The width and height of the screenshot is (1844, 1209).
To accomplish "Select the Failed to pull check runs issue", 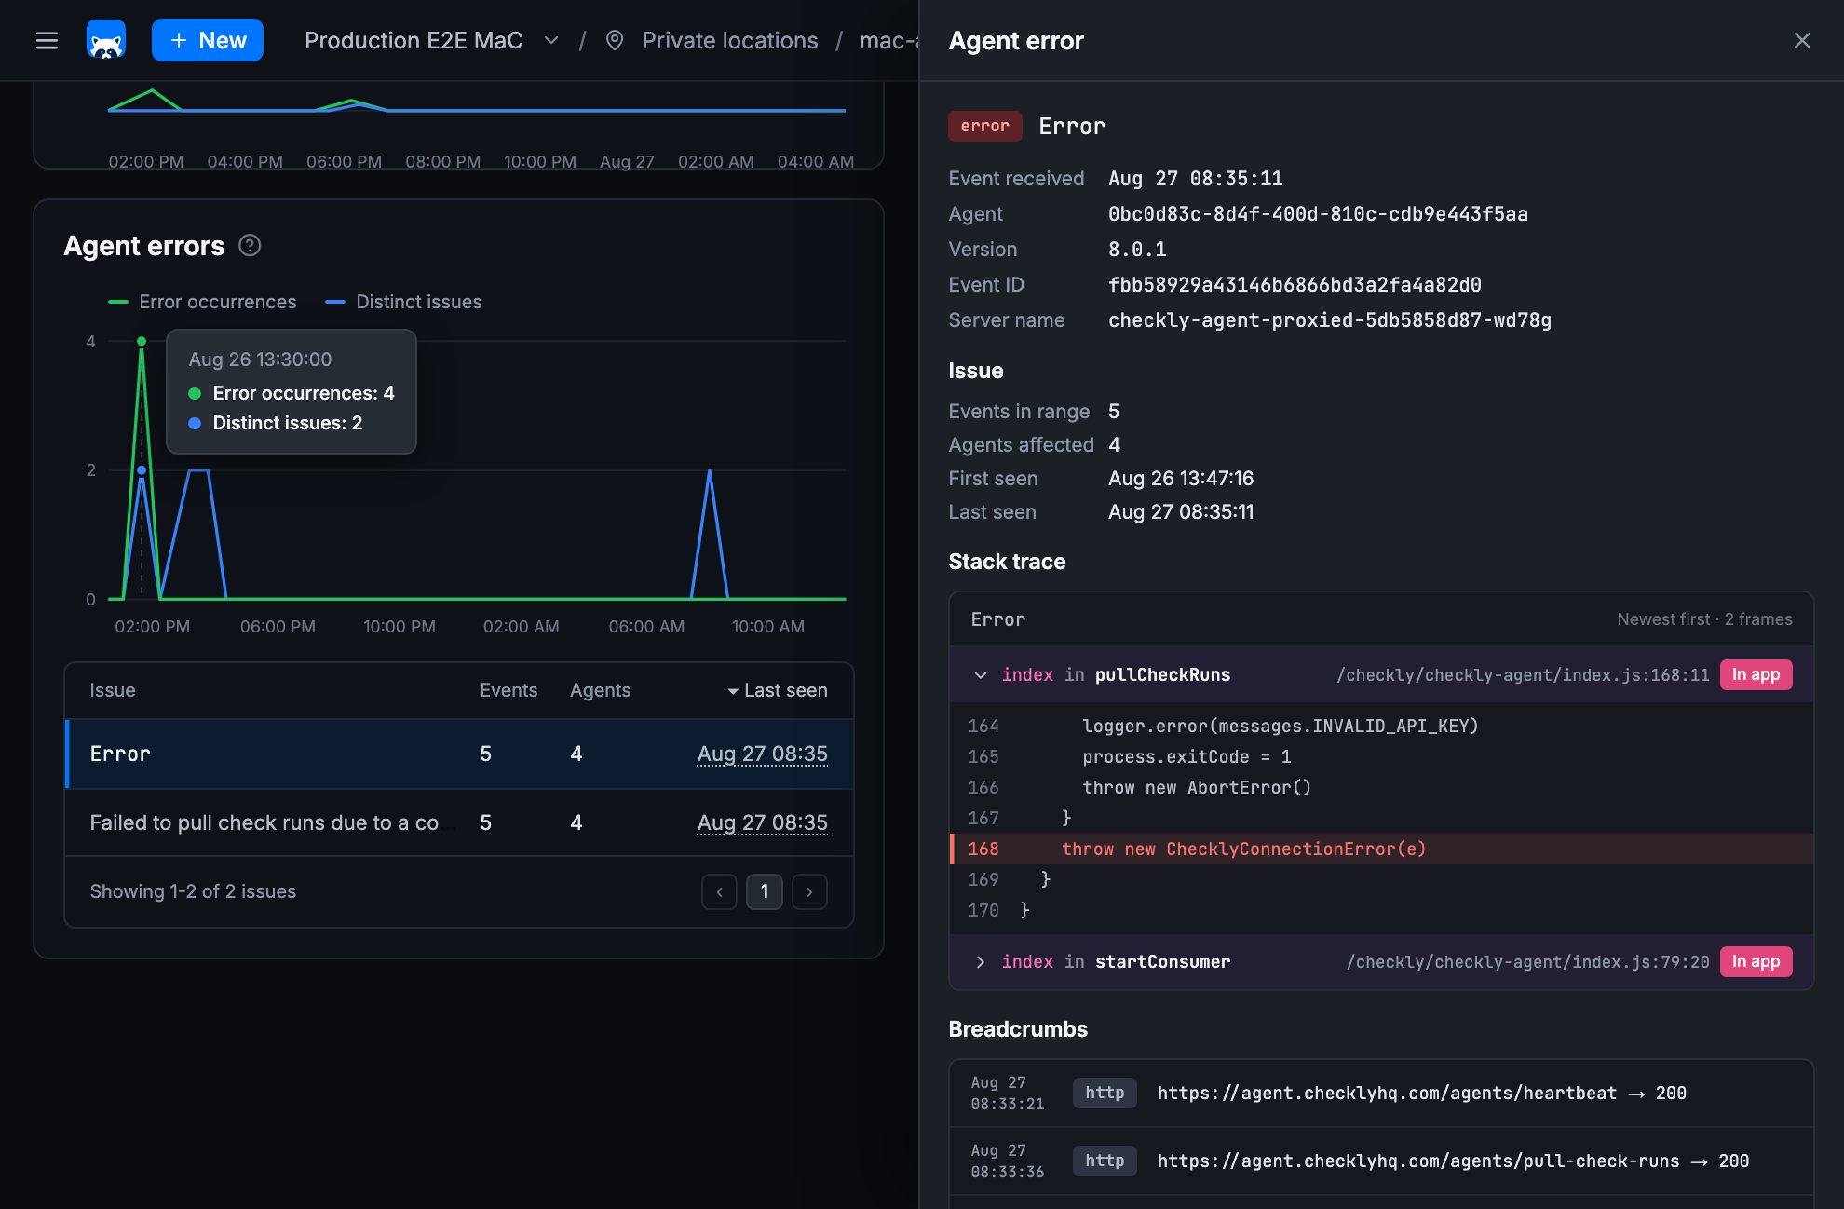I will point(459,822).
